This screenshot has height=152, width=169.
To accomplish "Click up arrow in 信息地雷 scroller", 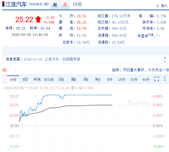I will (x=165, y=58).
